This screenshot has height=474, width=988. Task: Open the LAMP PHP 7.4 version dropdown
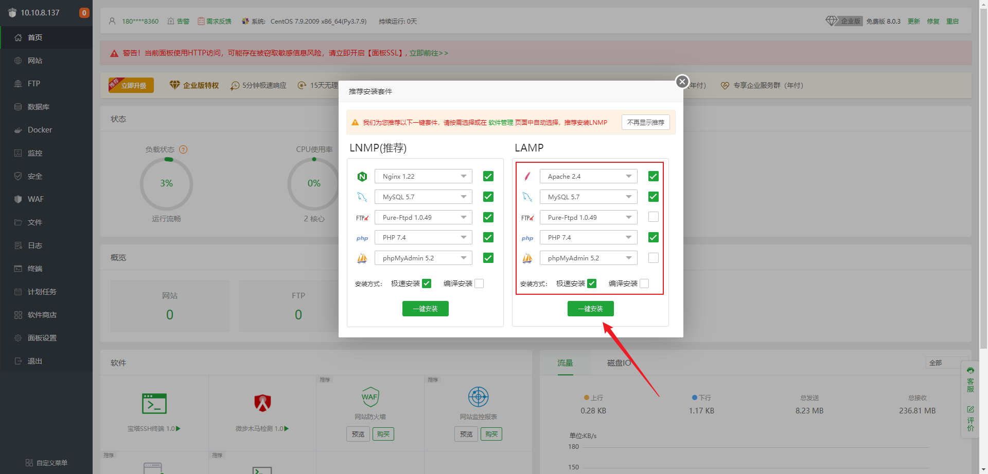(x=589, y=237)
